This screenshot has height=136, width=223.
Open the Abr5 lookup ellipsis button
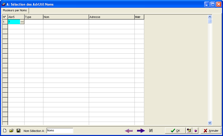[x=22, y=22]
